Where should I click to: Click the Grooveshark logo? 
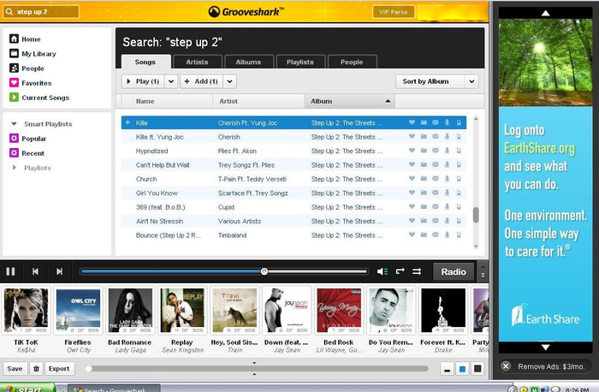246,11
